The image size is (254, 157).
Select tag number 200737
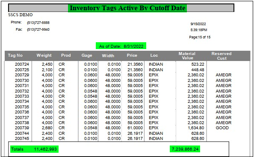tap(22, 118)
